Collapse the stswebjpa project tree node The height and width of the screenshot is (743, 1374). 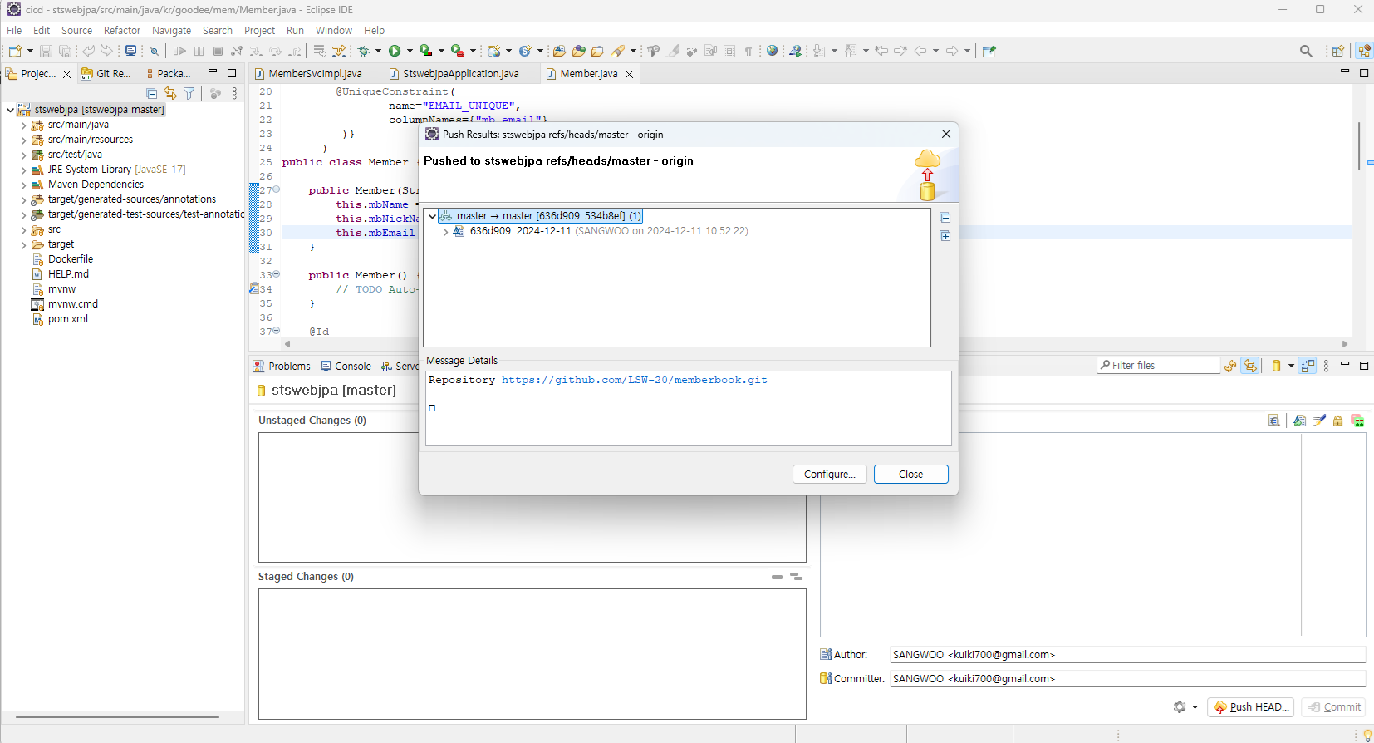[10, 110]
